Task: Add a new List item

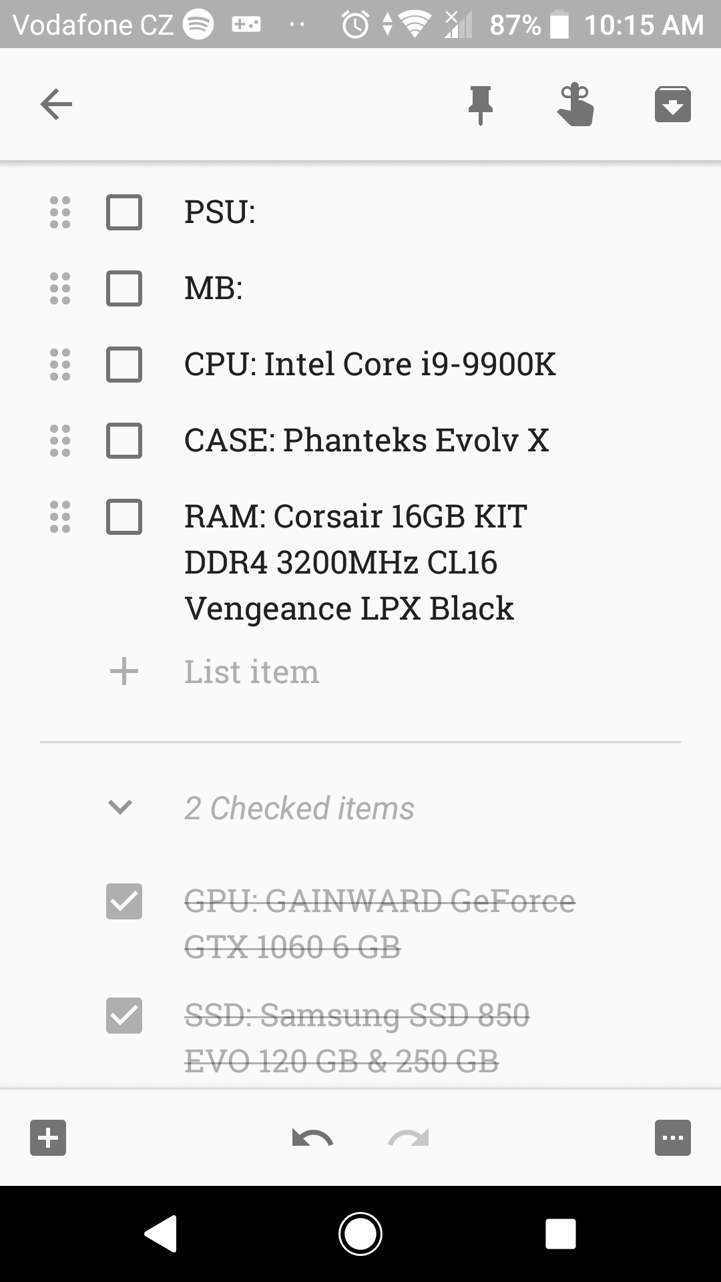Action: pos(252,671)
